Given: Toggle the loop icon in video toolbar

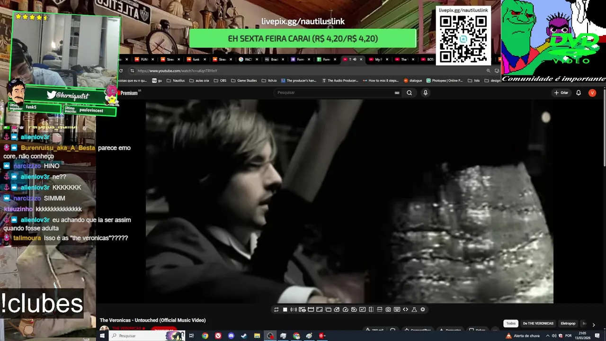Looking at the screenshot, I should tap(276, 310).
